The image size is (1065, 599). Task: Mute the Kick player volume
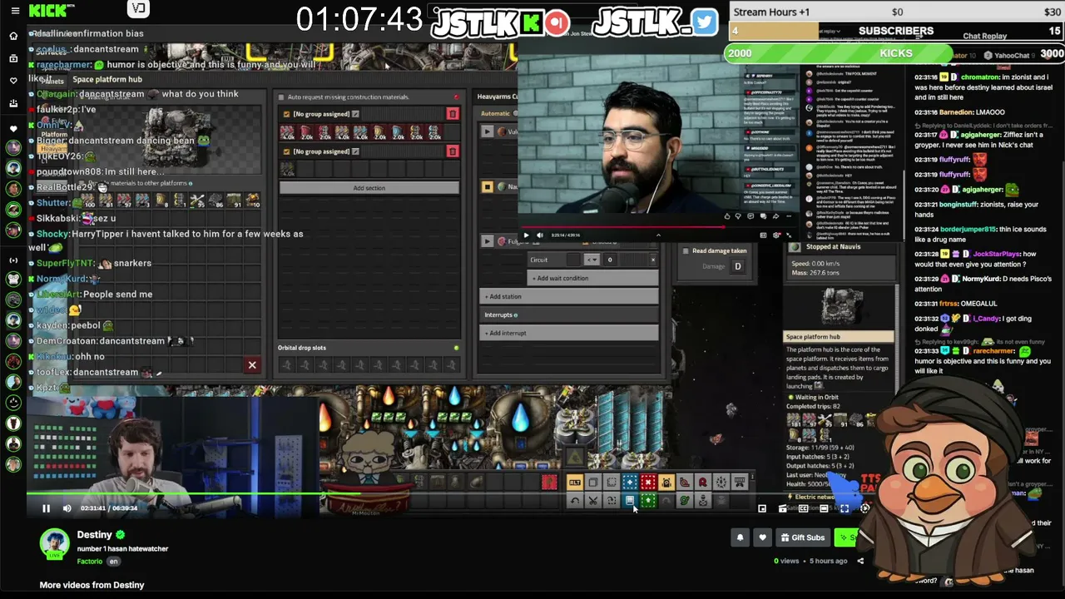tap(67, 508)
